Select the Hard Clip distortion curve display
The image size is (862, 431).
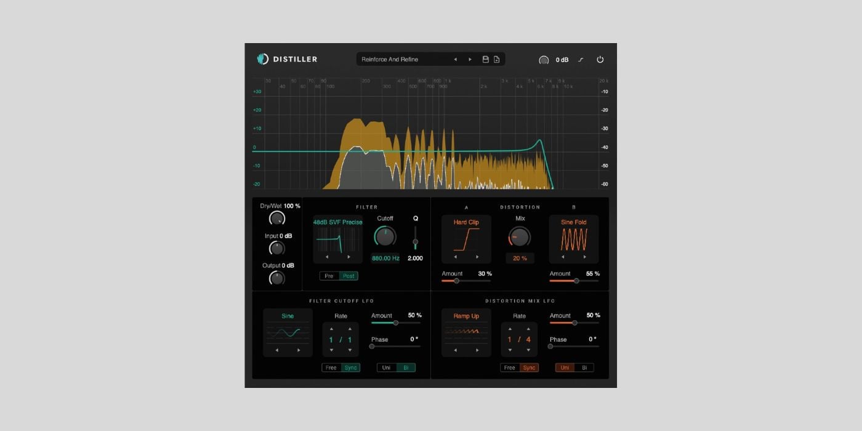pos(466,239)
